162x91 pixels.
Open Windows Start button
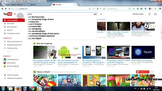click(x=3, y=89)
